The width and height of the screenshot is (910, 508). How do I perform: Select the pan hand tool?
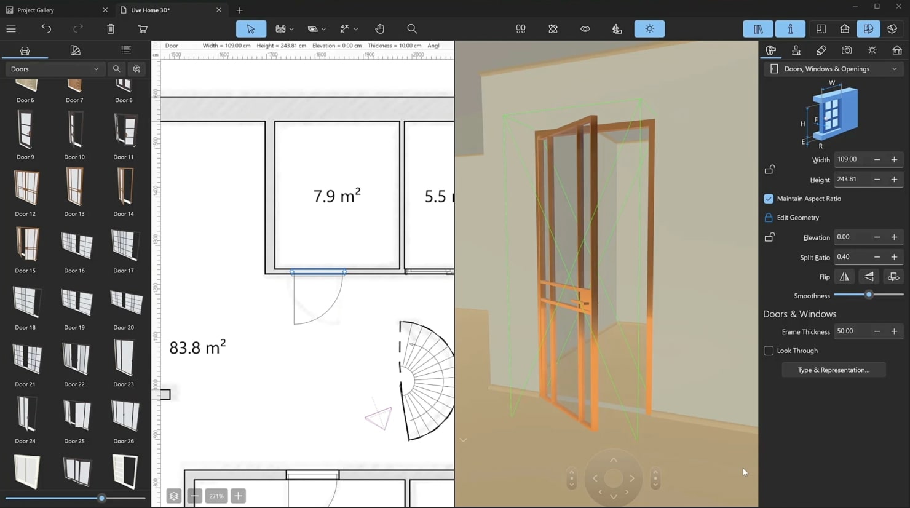click(380, 29)
